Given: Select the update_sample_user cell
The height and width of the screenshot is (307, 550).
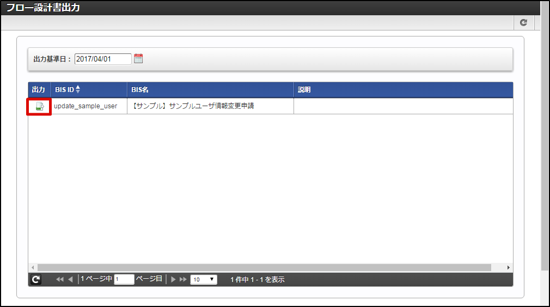Looking at the screenshot, I should click(x=89, y=106).
